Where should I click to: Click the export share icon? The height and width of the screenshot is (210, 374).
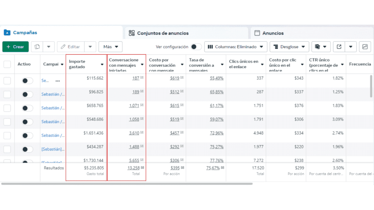point(339,47)
